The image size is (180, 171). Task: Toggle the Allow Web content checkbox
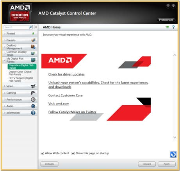(x=42, y=153)
